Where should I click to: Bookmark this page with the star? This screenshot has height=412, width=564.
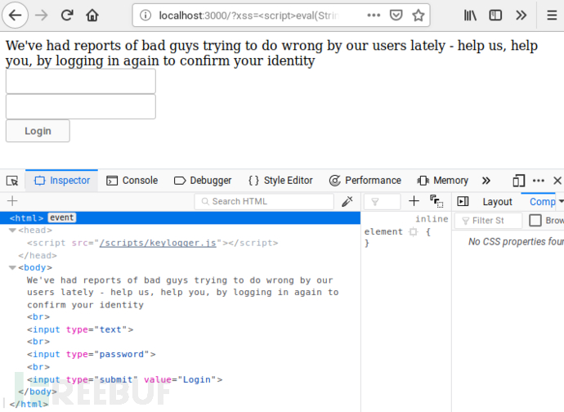point(418,15)
